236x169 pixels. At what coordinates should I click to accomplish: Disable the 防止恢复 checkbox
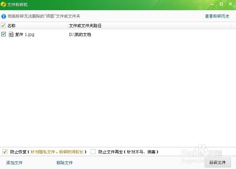5,152
